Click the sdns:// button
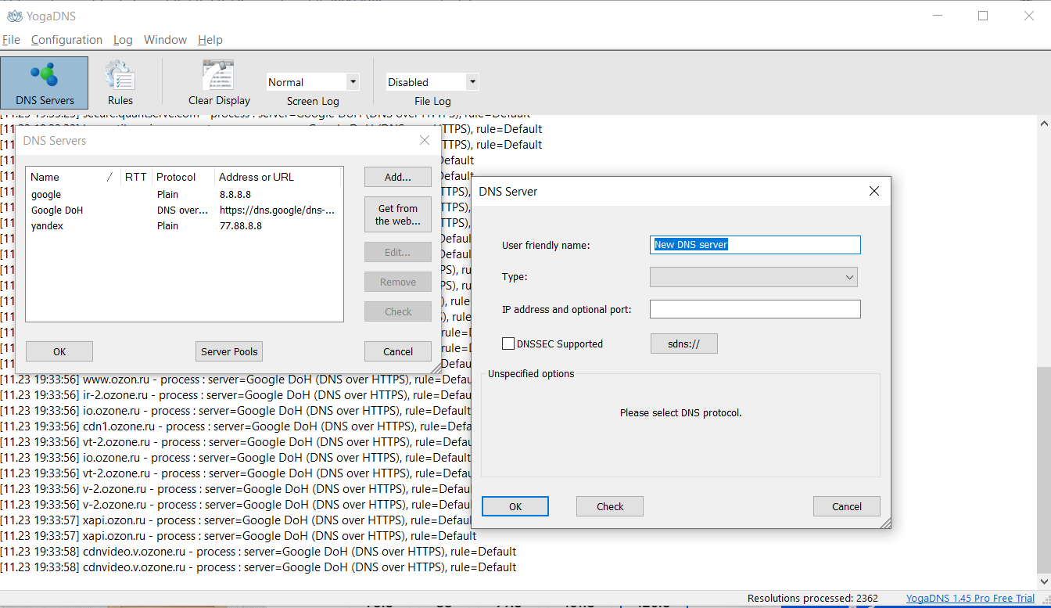 point(683,344)
